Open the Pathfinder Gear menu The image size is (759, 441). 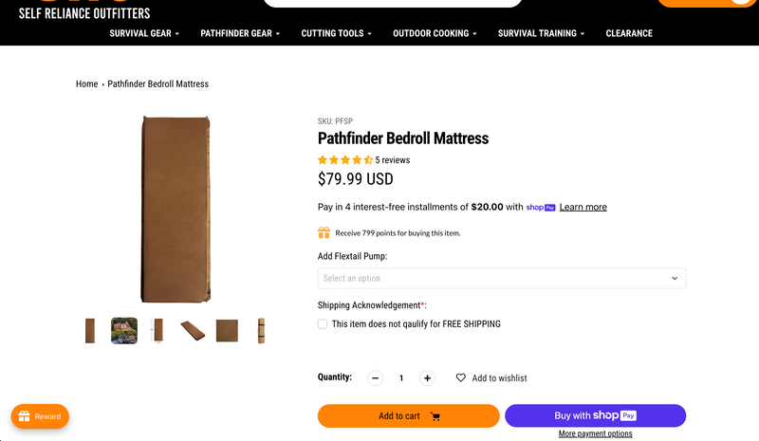click(x=240, y=33)
